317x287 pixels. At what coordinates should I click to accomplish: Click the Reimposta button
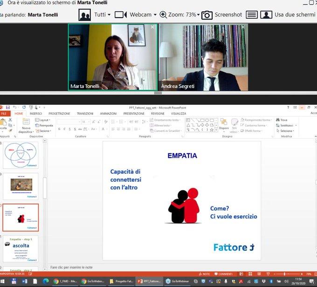coord(44,125)
